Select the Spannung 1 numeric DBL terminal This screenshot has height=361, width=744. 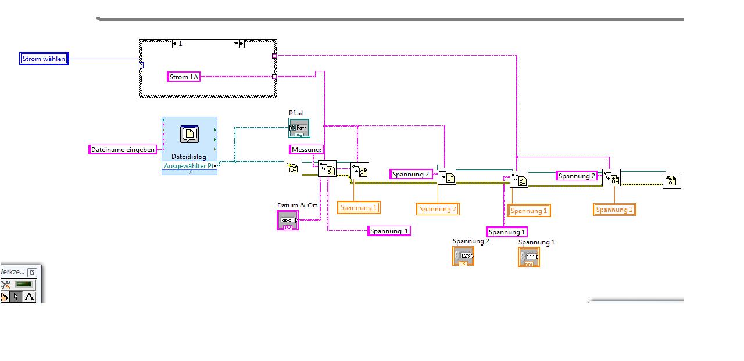click(x=529, y=257)
